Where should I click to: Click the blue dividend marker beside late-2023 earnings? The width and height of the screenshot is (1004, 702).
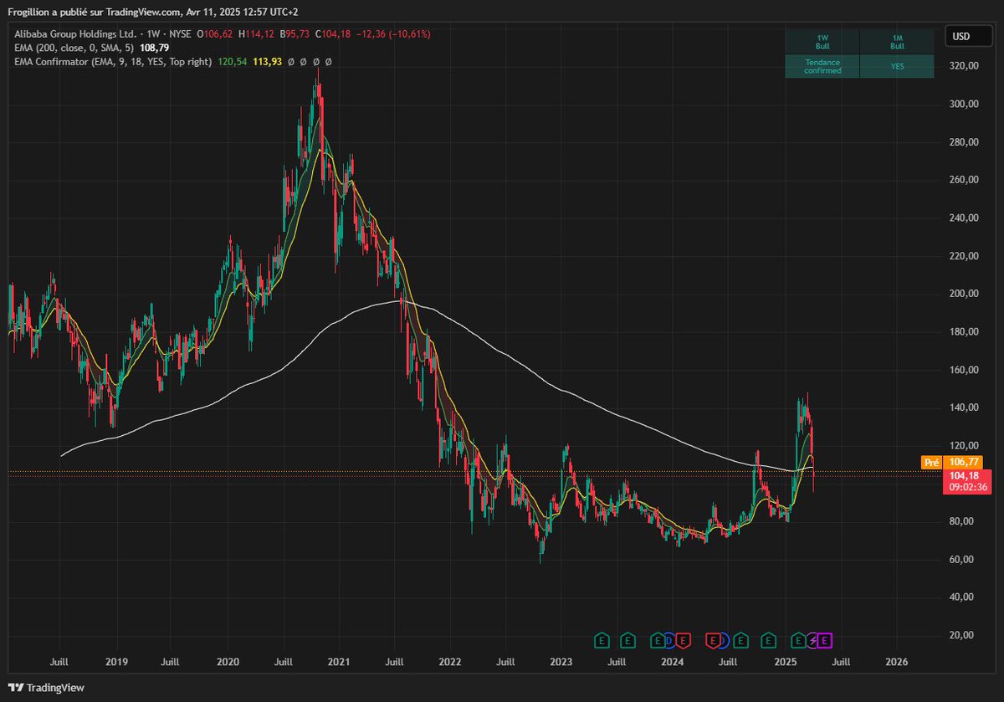pyautogui.click(x=669, y=640)
